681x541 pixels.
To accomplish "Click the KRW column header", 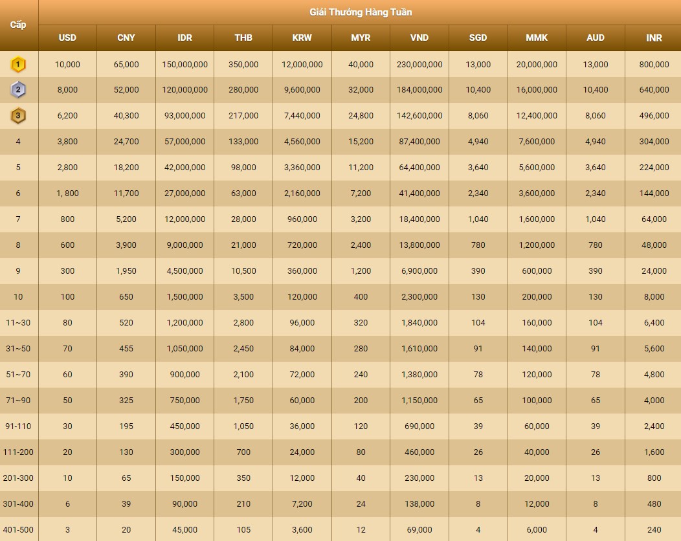I will (x=302, y=38).
